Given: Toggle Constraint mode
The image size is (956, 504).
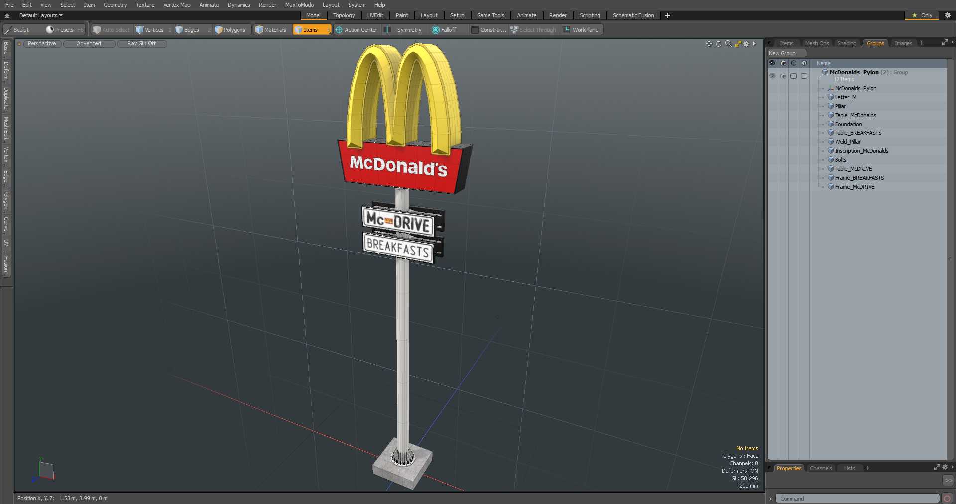Looking at the screenshot, I should (x=489, y=30).
